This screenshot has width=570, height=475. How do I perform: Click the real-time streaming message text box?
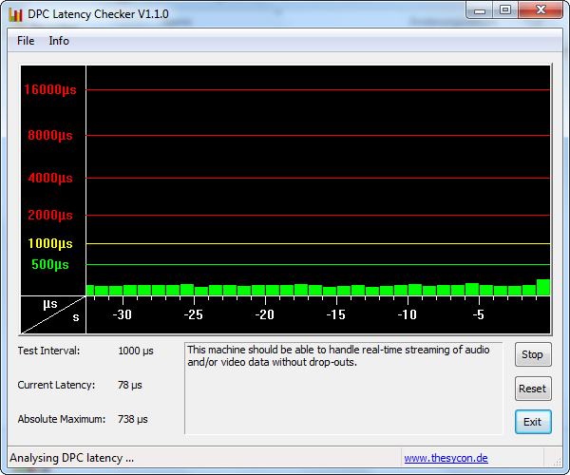[x=344, y=389]
